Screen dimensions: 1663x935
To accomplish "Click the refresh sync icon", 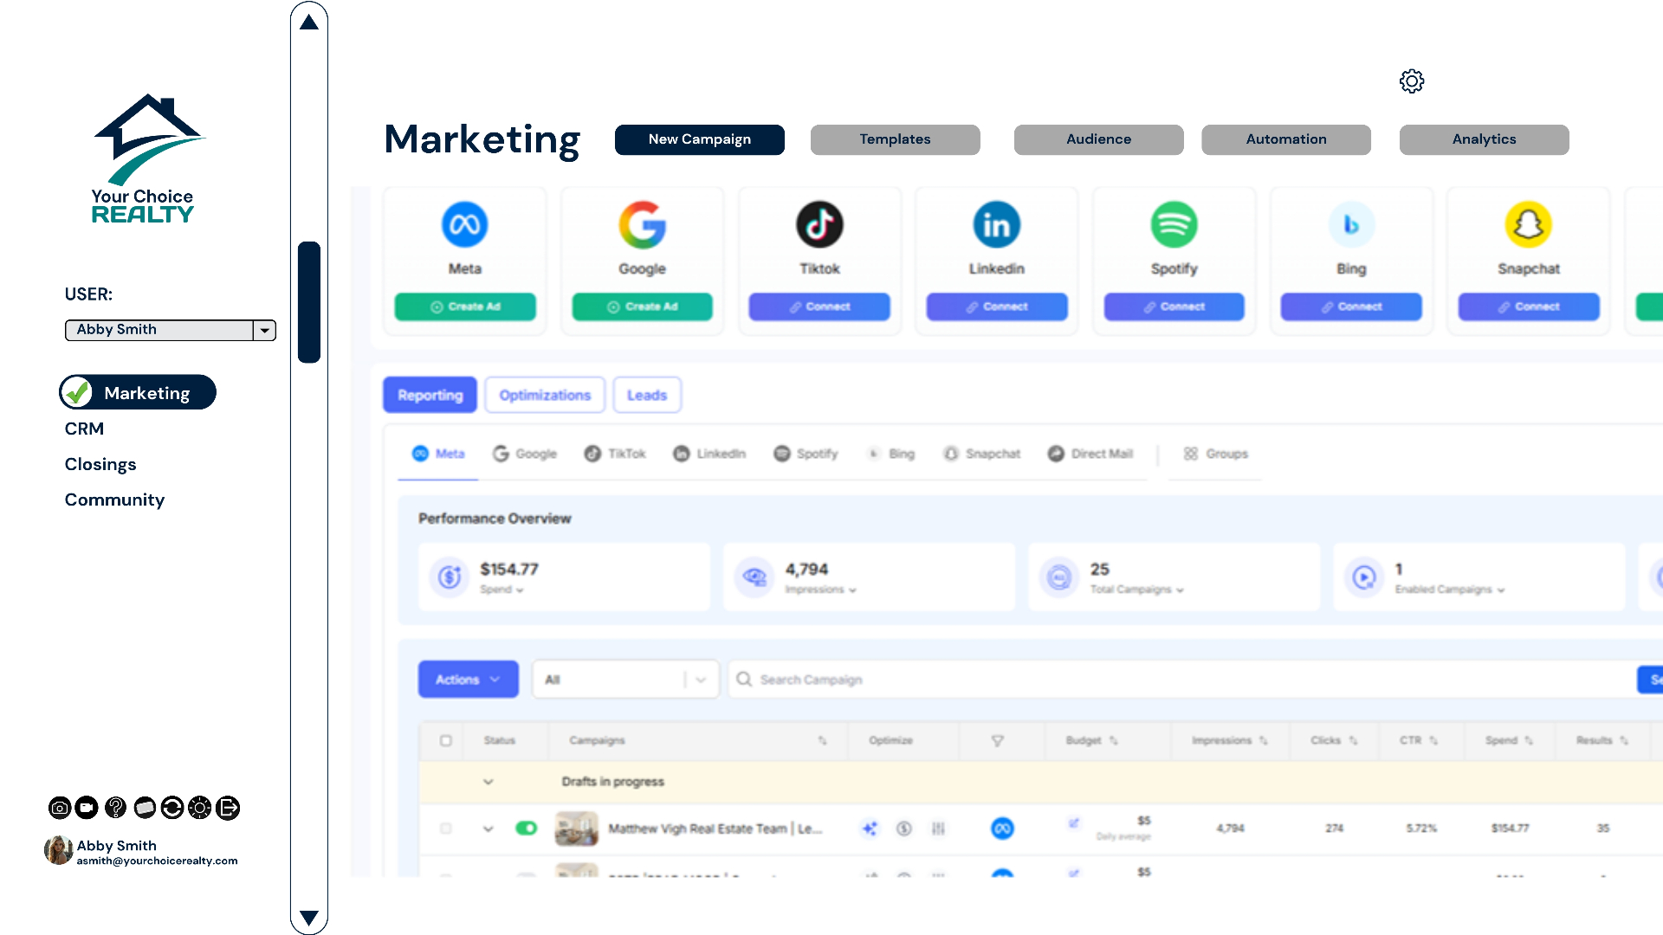I will 172,808.
